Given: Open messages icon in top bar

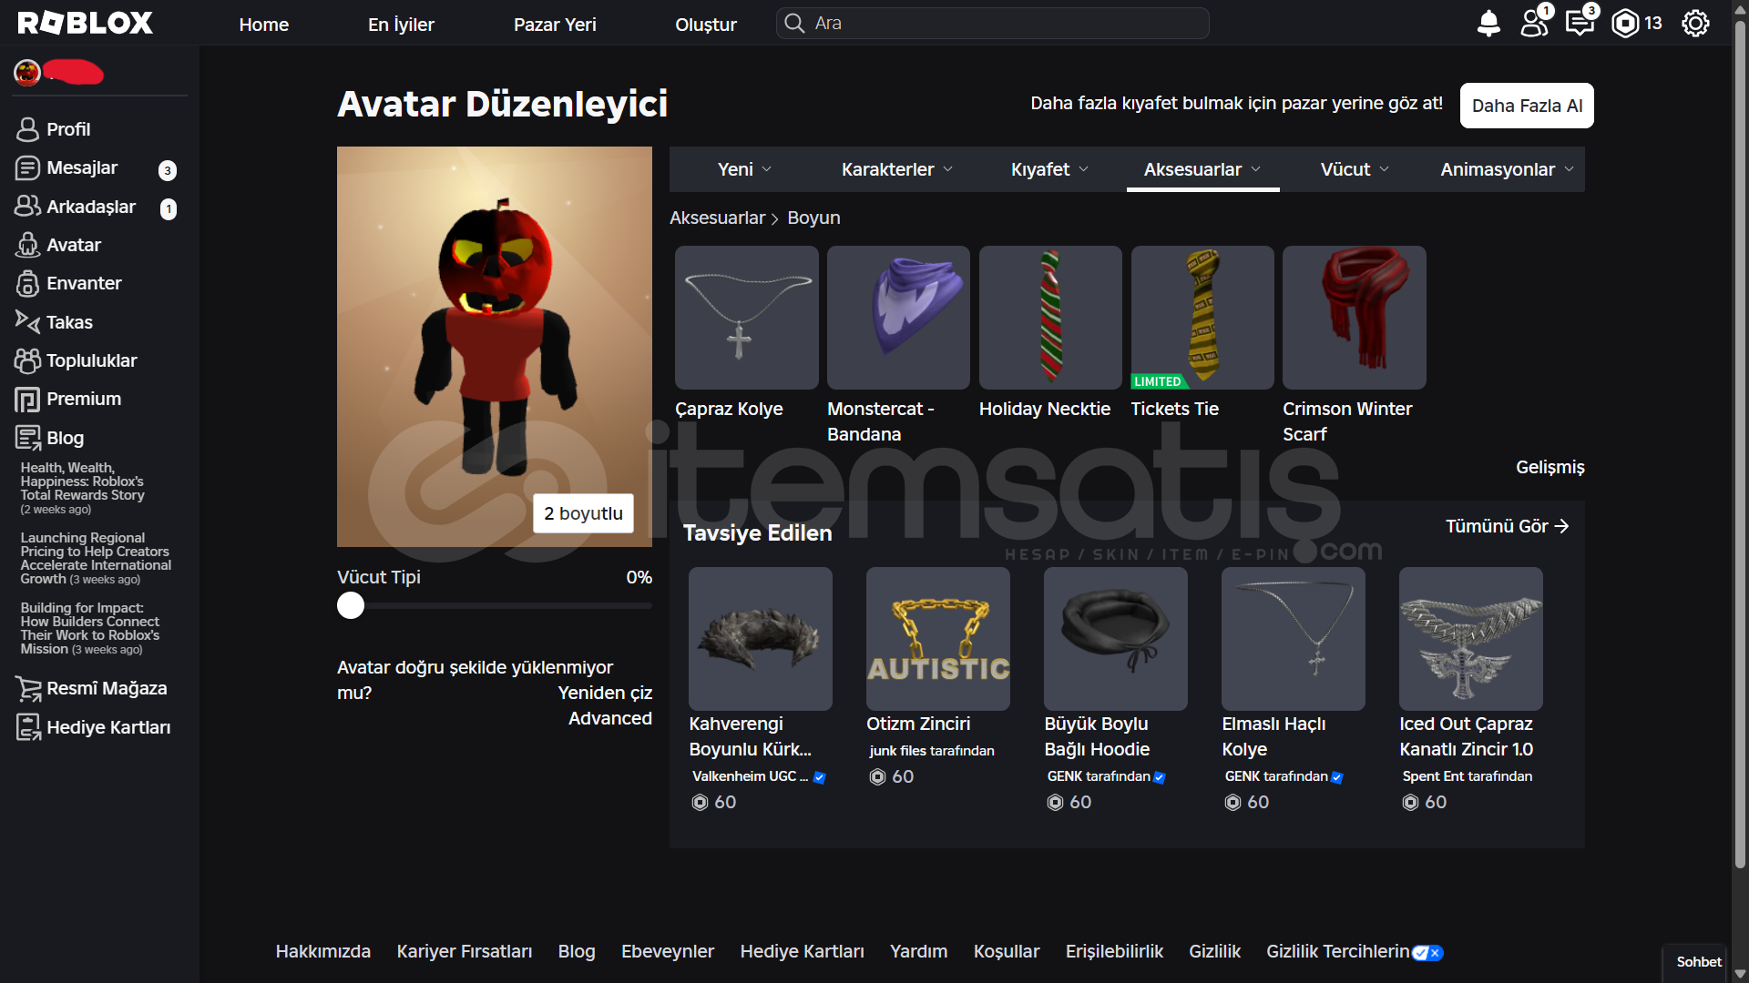Looking at the screenshot, I should pos(1581,22).
